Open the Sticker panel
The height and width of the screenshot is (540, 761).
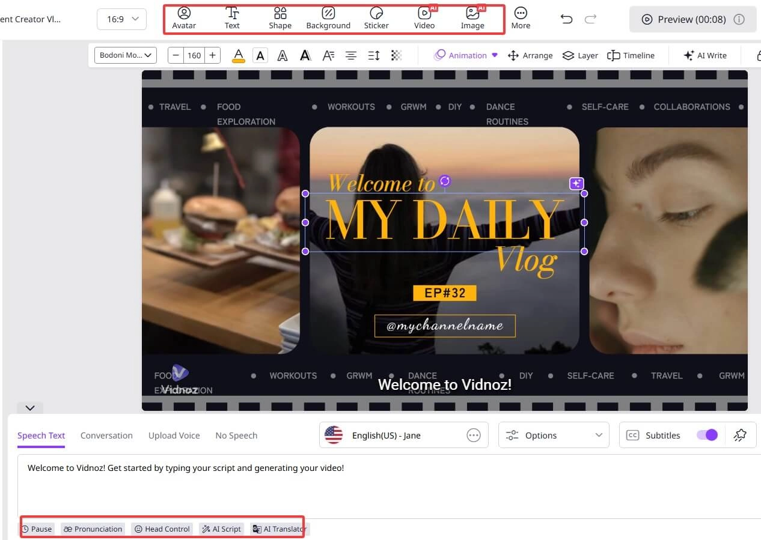pyautogui.click(x=376, y=18)
